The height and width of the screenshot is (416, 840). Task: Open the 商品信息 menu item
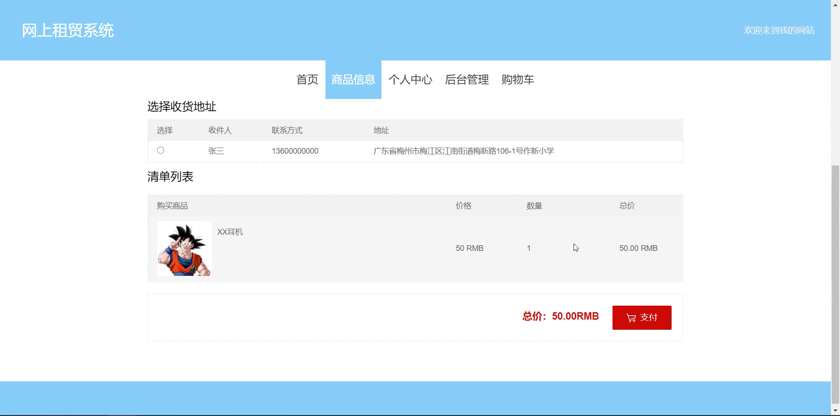(353, 80)
